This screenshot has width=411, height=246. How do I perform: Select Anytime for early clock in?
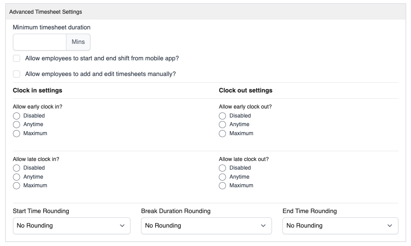pyautogui.click(x=17, y=125)
